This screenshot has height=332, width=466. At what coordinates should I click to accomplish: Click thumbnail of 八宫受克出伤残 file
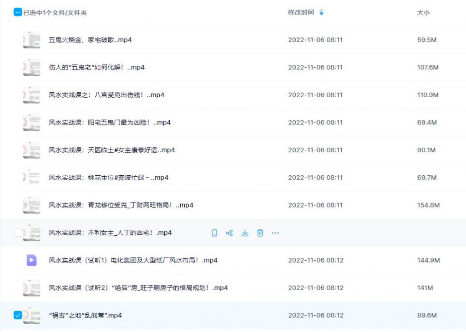(31, 95)
